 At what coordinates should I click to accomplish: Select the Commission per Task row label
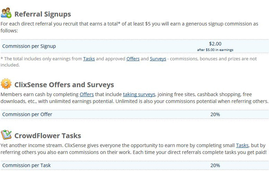[26, 165]
